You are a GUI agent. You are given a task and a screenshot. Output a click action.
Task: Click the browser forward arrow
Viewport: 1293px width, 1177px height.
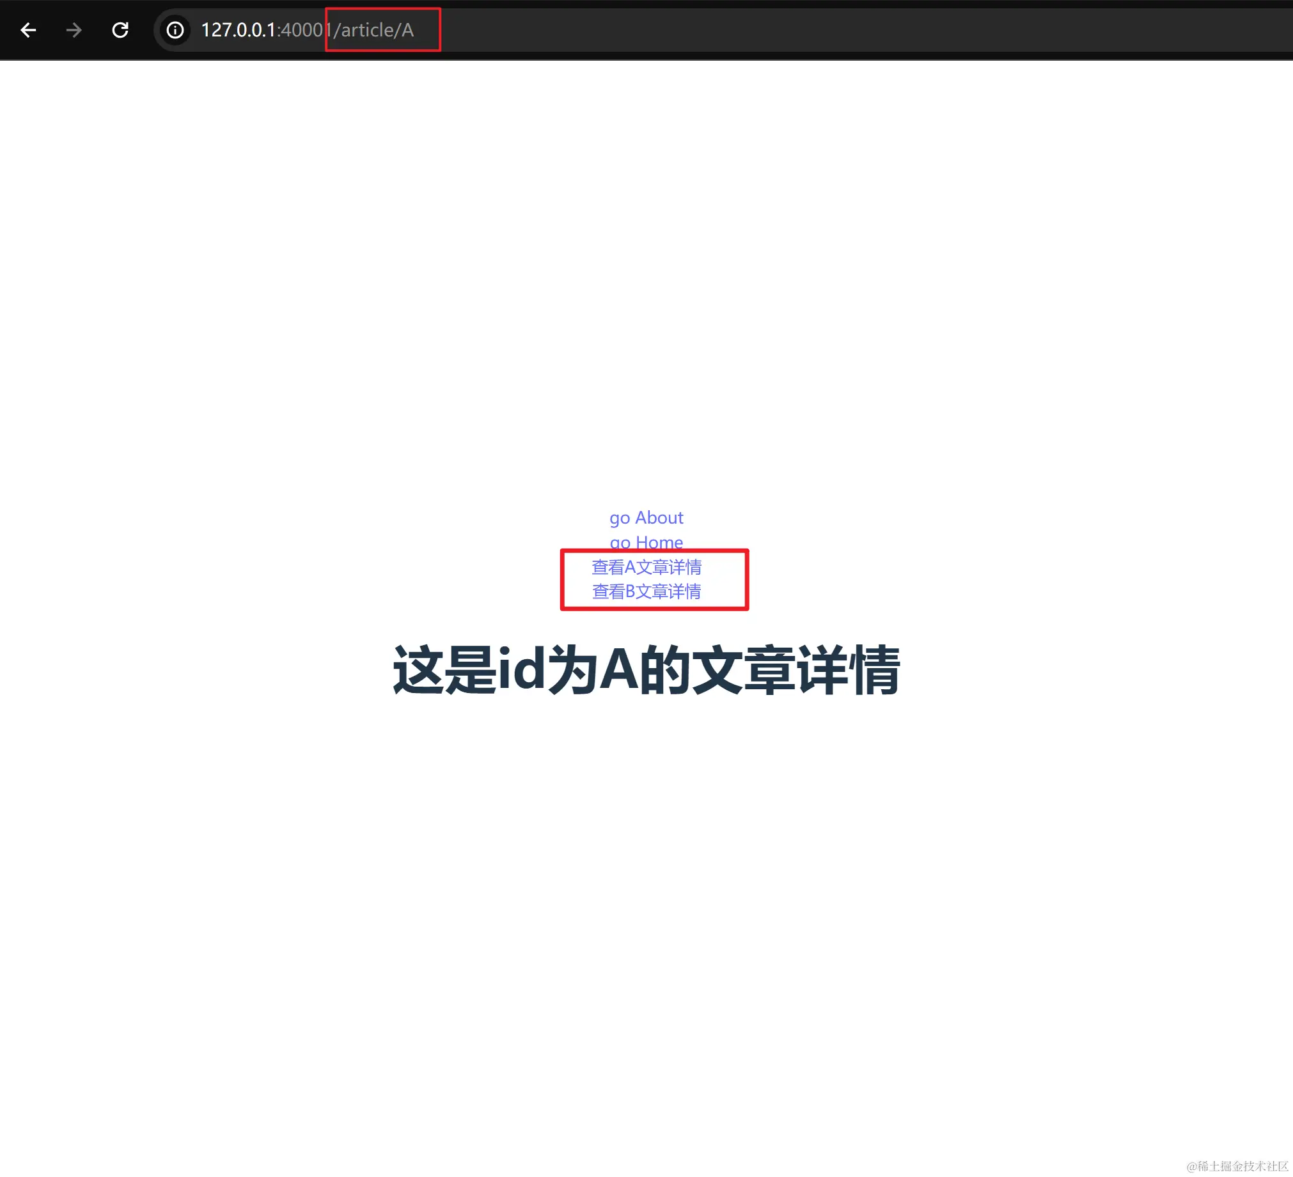(x=74, y=30)
